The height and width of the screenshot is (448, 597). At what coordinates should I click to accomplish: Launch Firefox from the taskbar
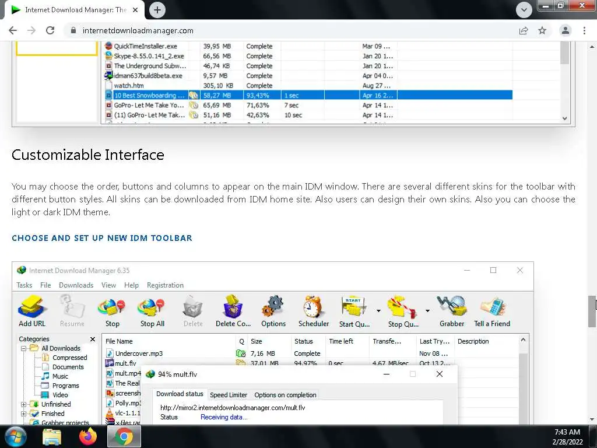[x=88, y=436]
